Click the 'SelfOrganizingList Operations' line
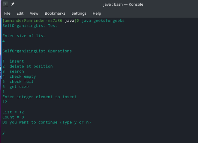 click(37, 51)
